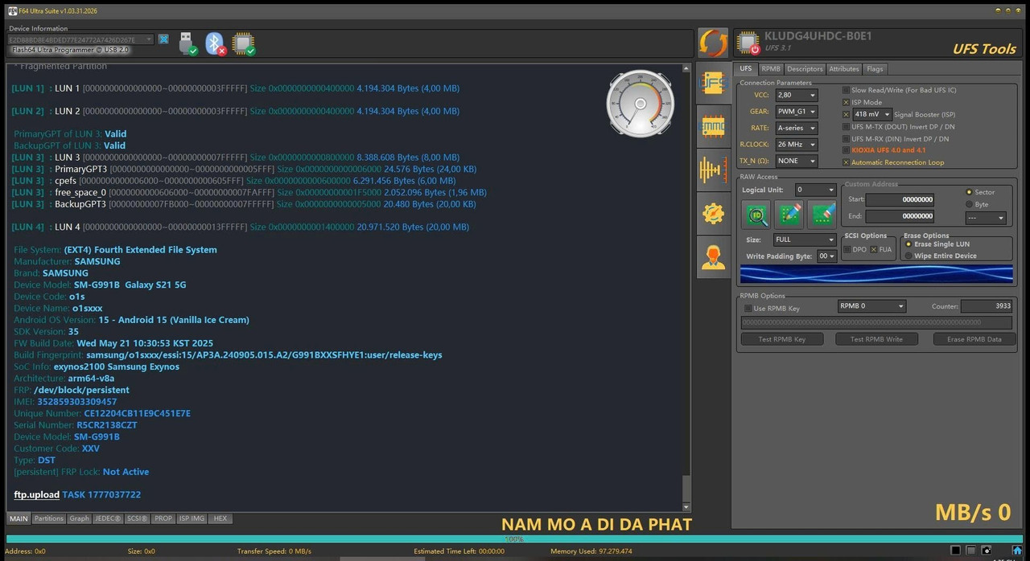Switch to the Descriptors tab
This screenshot has height=561, width=1030.
point(805,69)
